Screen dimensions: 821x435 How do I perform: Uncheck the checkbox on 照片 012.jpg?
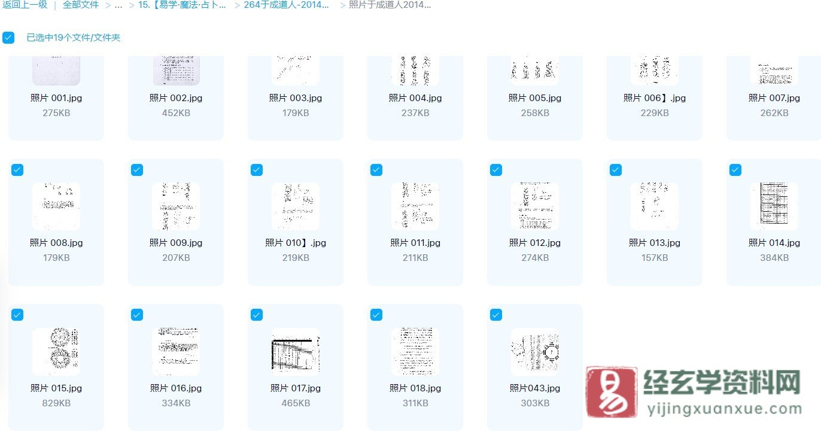pyautogui.click(x=496, y=170)
